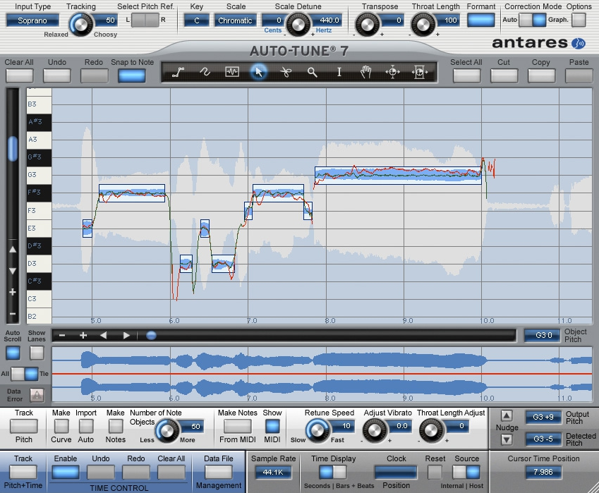Viewport: 599px width, 493px height.
Task: Open Data File Management
Action: click(218, 472)
